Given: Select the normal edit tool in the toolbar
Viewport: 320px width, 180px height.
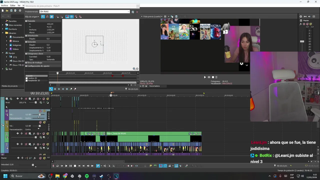Looking at the screenshot, I should click(x=98, y=166).
